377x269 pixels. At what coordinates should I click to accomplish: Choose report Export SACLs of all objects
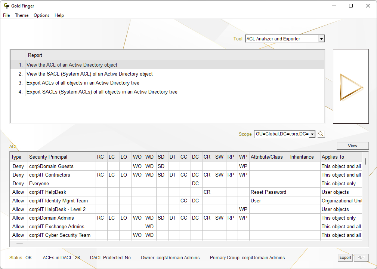click(102, 92)
